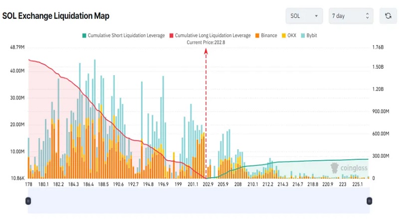Screen dimensions: 399x224
Task: Click the up/down arrows on 7 day selector
Action: (x=367, y=16)
